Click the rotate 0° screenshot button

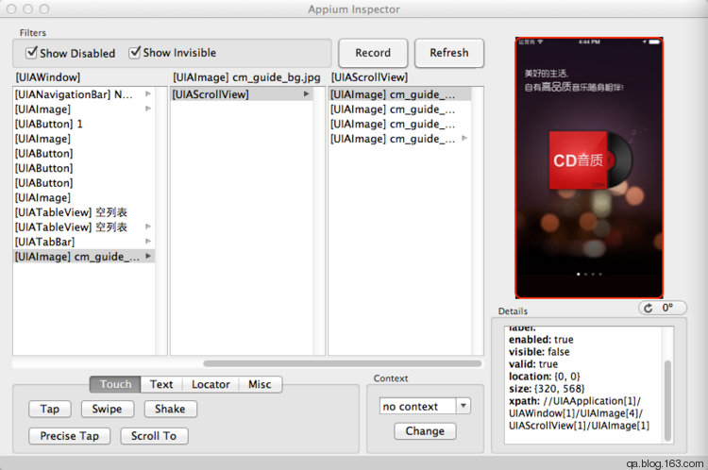pyautogui.click(x=663, y=308)
